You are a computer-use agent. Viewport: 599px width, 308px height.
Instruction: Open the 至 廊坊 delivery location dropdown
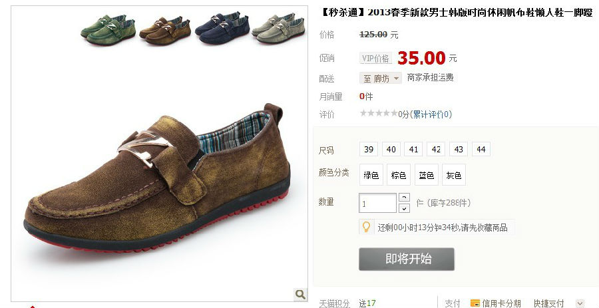point(380,78)
